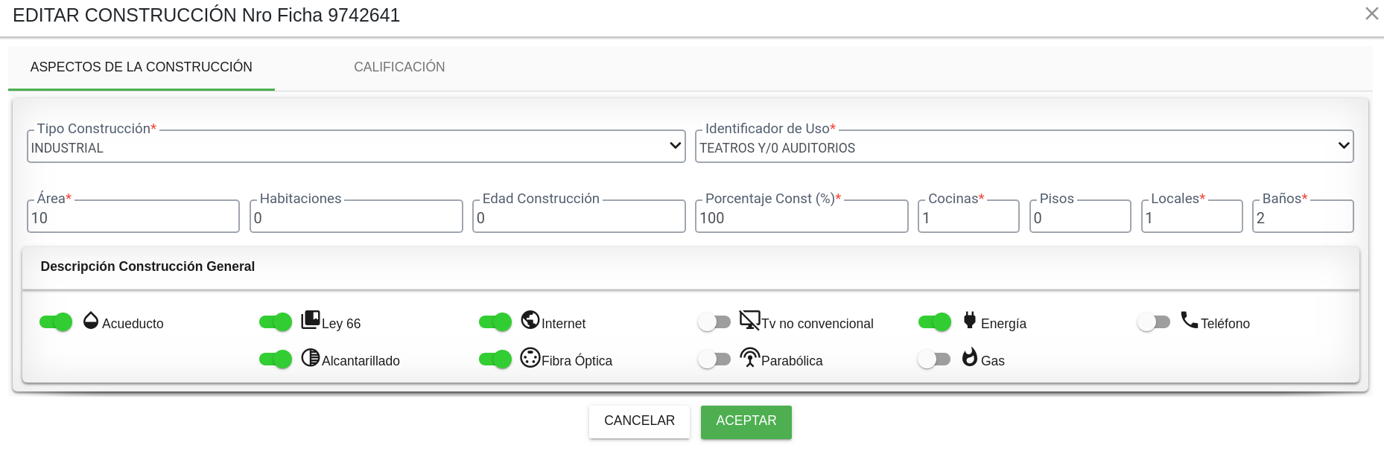The height and width of the screenshot is (454, 1384).
Task: Click the Parabólica label text
Action: (x=792, y=361)
